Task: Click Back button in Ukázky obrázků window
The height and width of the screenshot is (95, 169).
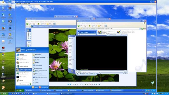Action: tap(29, 24)
